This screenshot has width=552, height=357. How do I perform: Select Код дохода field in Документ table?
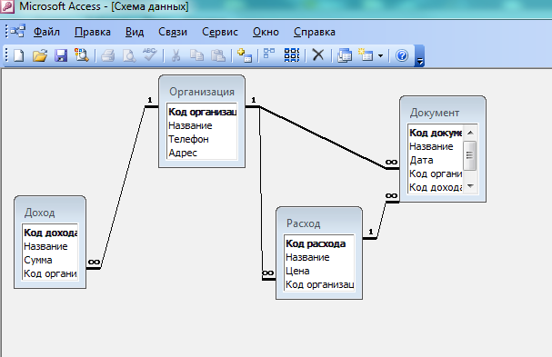[436, 187]
